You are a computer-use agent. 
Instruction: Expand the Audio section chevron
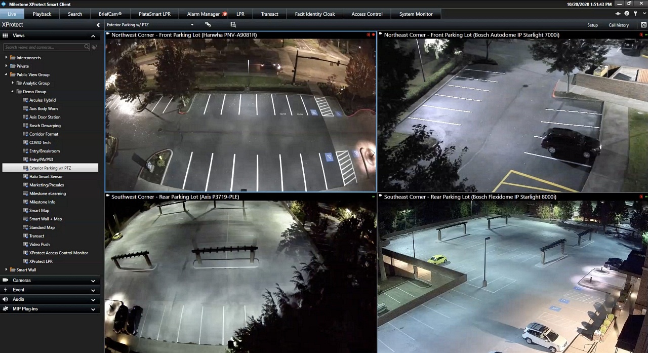pyautogui.click(x=93, y=299)
